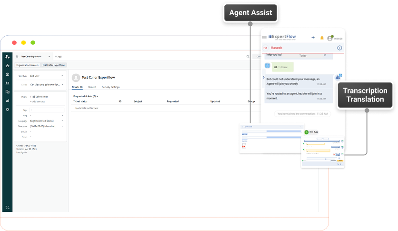Click the Zendesk product logo atop sidebar
Screen dimensions: 398x231
click(7, 57)
